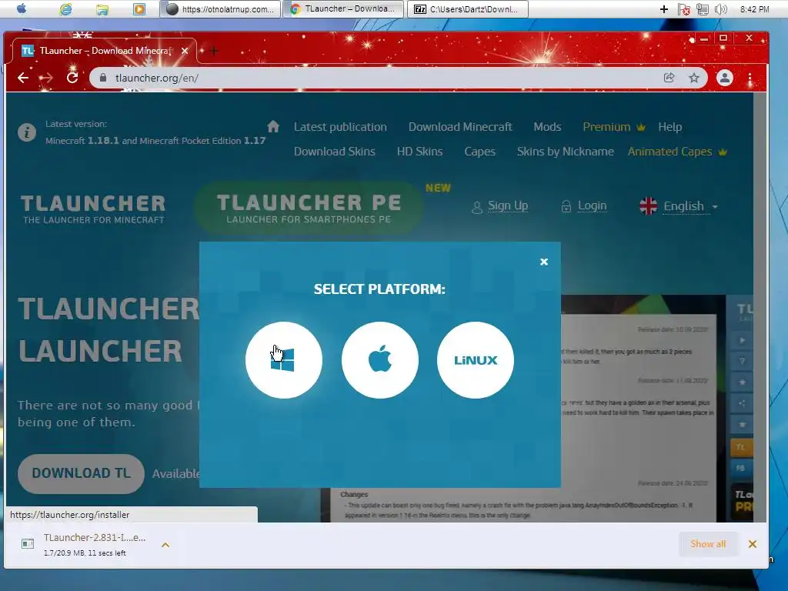This screenshot has height=591, width=788.
Task: Open the English language dropdown
Action: coord(690,206)
